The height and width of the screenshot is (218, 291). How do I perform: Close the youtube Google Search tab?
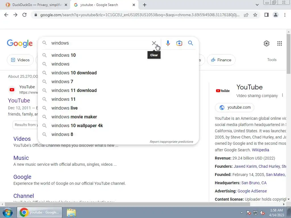[x=134, y=5]
